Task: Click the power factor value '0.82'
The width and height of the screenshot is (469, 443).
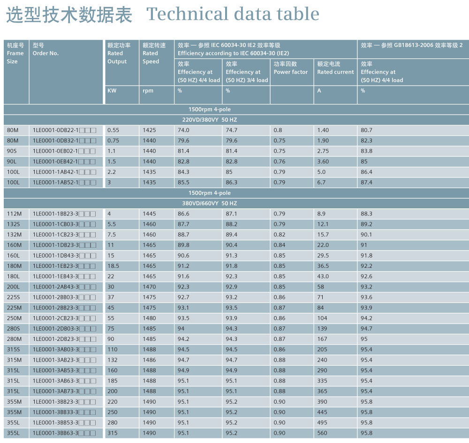Action: (280, 235)
